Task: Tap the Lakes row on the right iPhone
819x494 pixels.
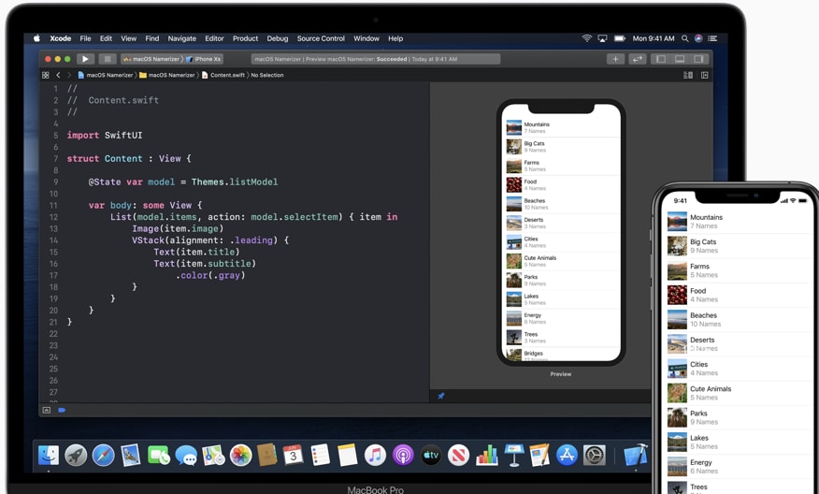Action: pyautogui.click(x=738, y=442)
